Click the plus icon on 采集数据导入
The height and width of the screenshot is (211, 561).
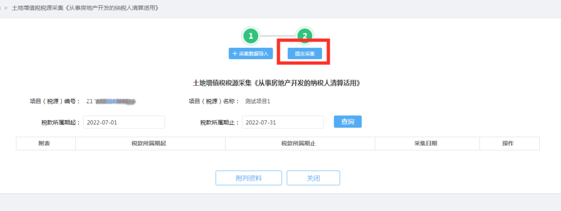(235, 53)
